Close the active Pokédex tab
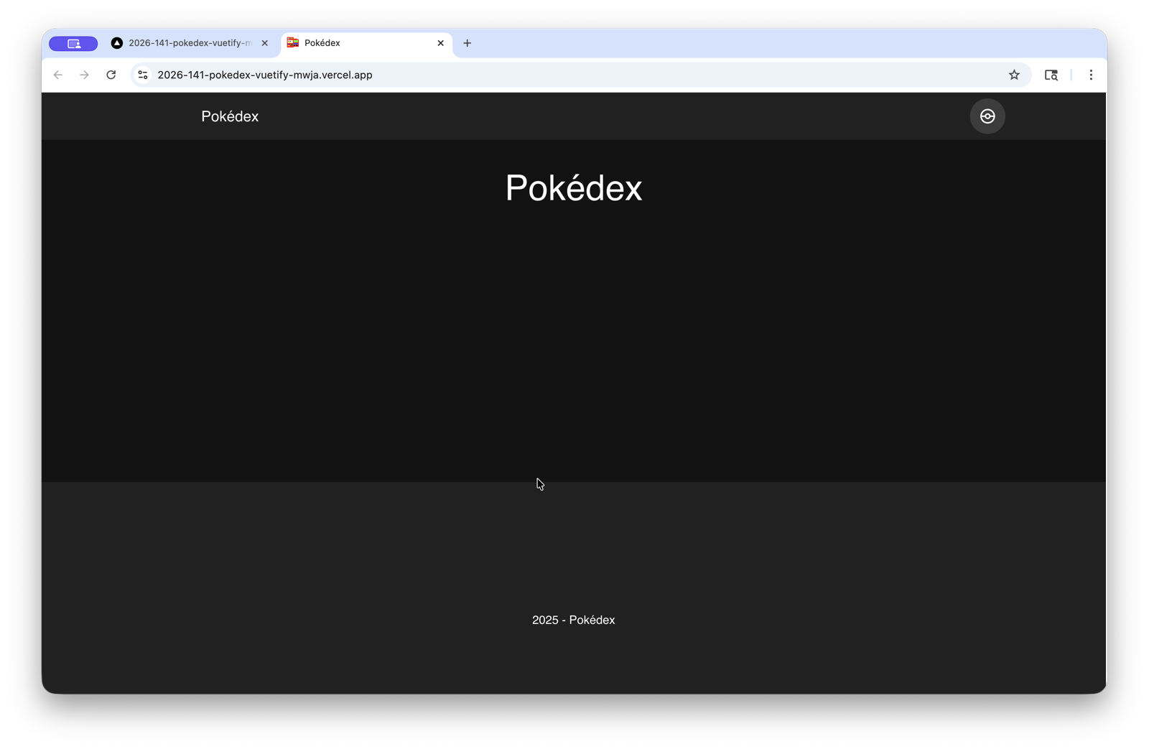This screenshot has height=749, width=1149. (440, 43)
